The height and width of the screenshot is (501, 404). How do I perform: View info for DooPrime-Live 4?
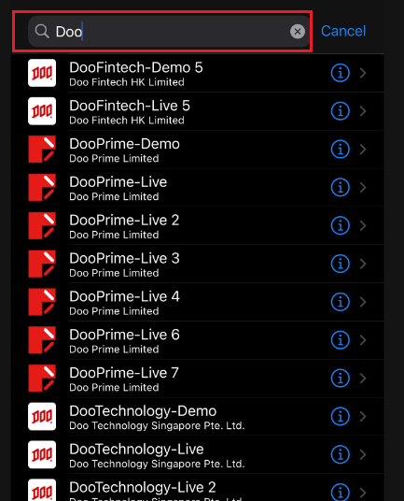(341, 302)
